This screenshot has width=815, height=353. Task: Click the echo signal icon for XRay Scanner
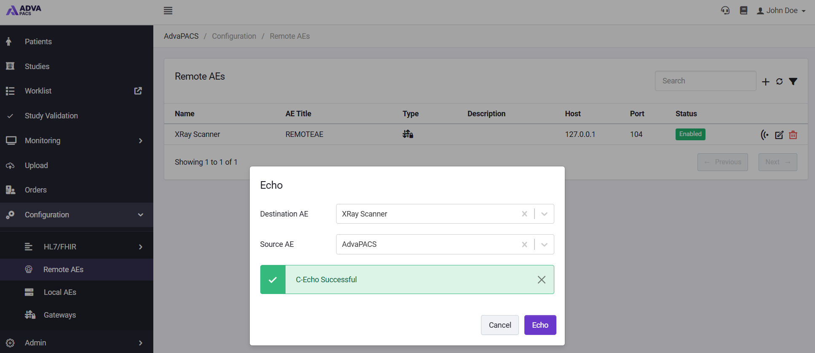764,135
